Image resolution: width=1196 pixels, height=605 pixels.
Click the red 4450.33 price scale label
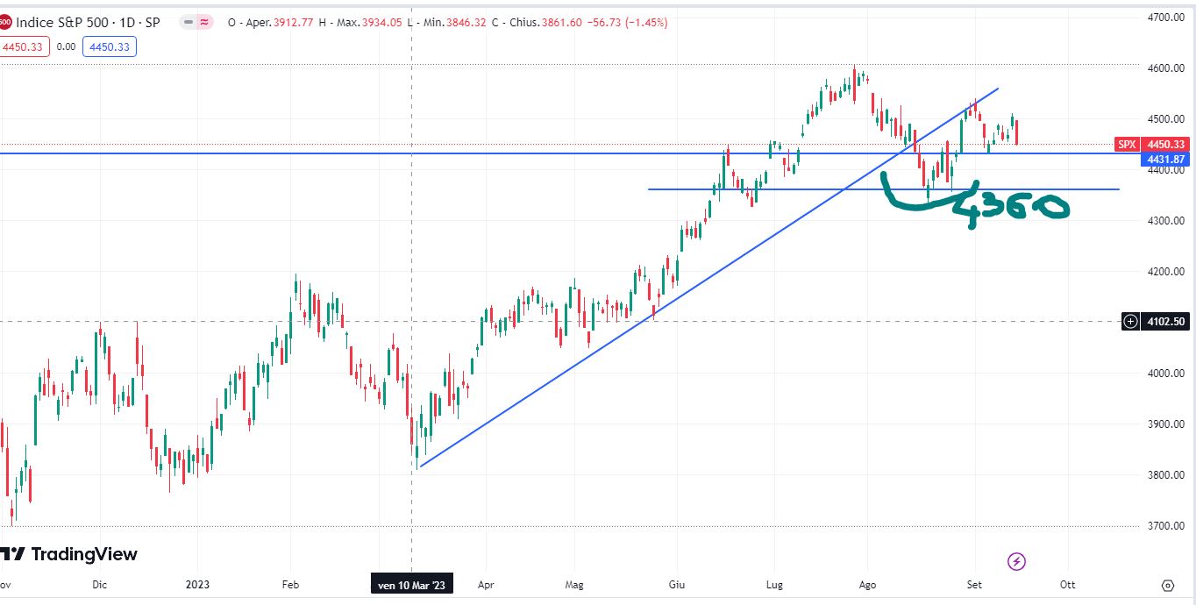click(x=1166, y=145)
